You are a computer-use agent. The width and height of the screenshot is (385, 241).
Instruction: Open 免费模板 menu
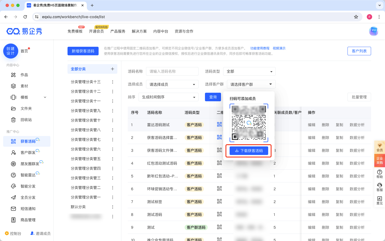(x=75, y=31)
